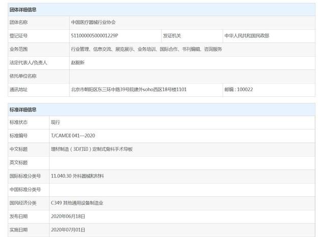Click the ICS classification 11.040.30 外科器械和材料
326x237 pixels.
click(77, 176)
